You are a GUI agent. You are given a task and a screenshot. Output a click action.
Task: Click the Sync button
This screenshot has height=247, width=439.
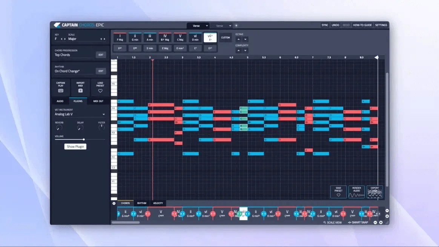click(325, 25)
